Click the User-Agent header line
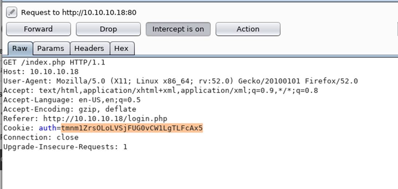The width and height of the screenshot is (398, 189). point(180,81)
